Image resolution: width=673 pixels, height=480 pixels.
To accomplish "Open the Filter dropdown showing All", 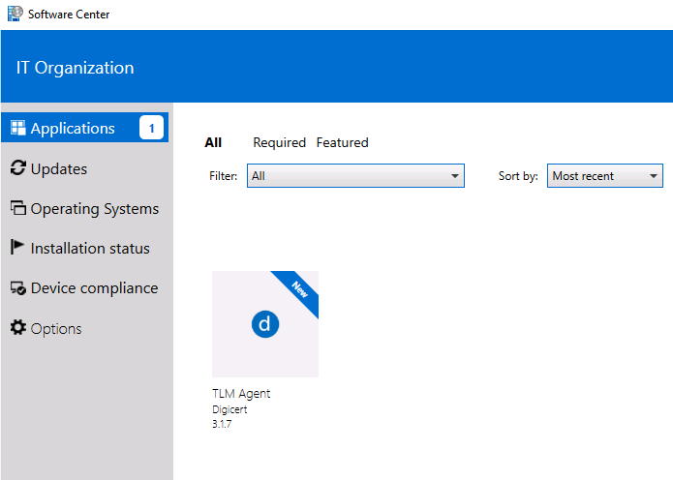I will 355,176.
